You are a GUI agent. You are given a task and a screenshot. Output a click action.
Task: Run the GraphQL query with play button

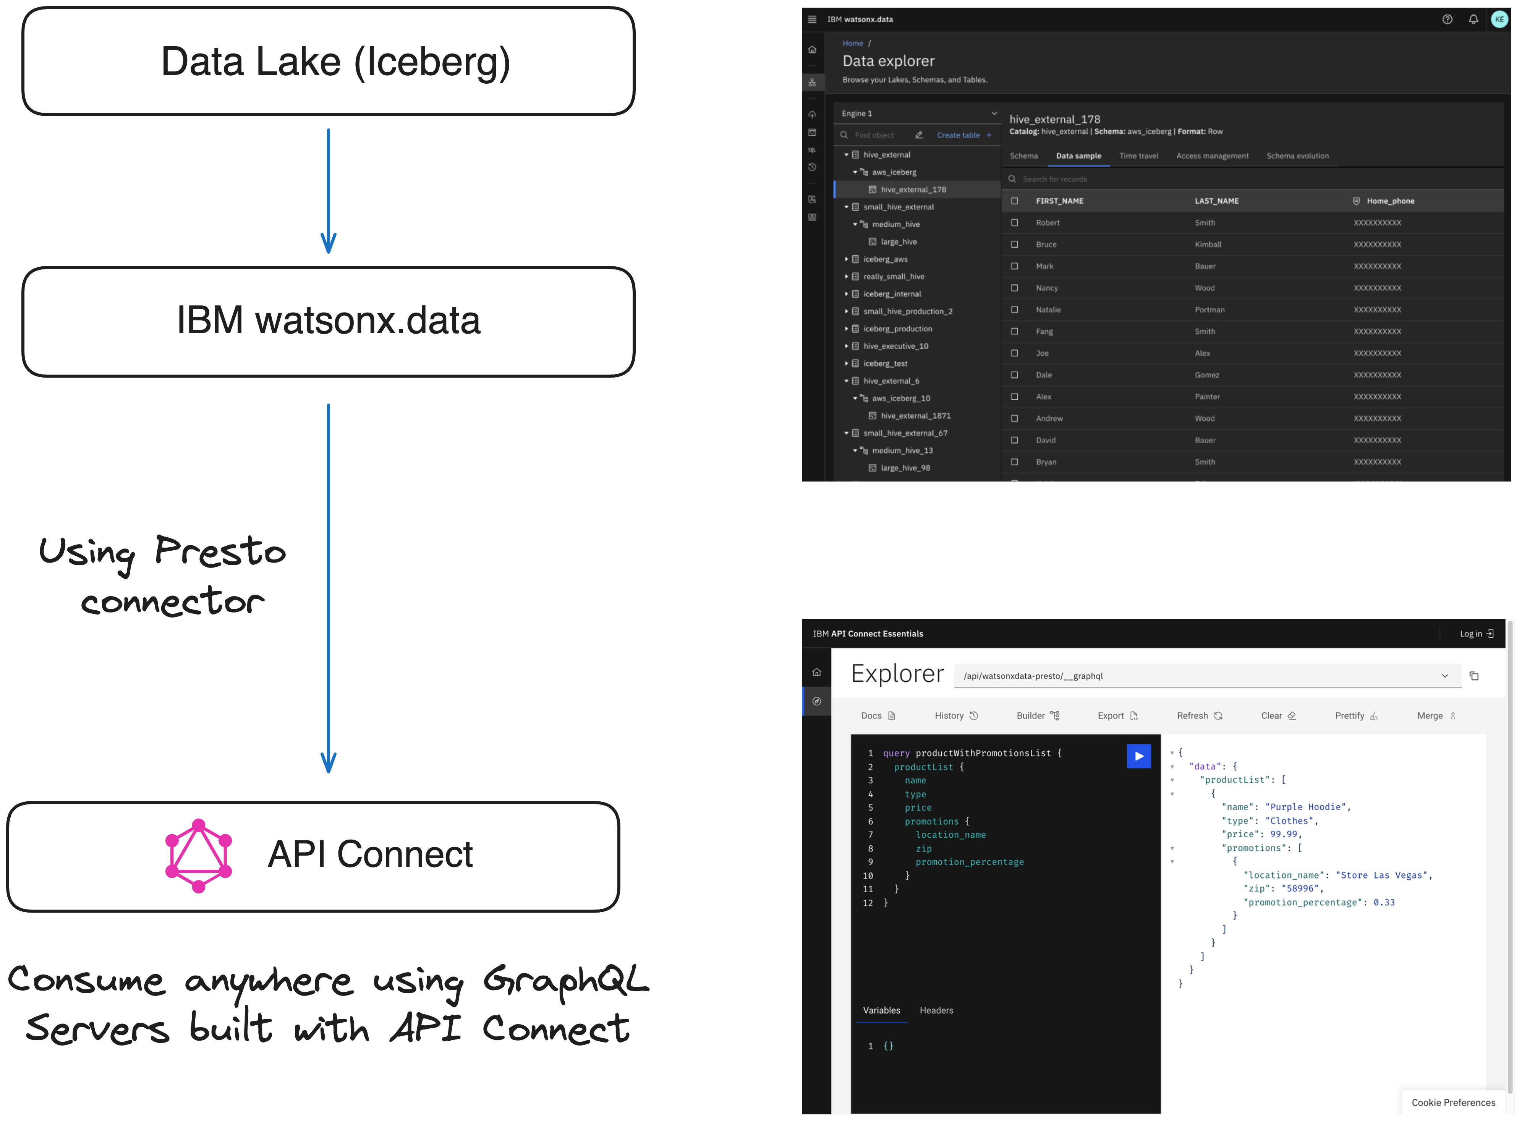[x=1138, y=756]
